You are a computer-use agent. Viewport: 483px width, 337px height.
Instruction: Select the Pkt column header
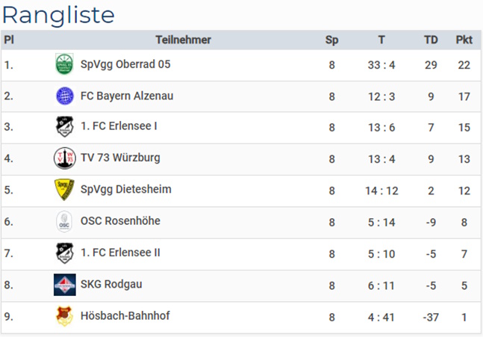point(464,40)
